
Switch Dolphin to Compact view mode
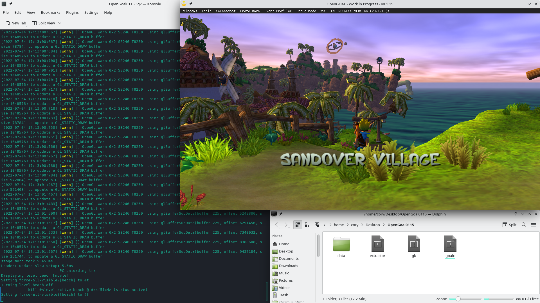[x=307, y=225]
